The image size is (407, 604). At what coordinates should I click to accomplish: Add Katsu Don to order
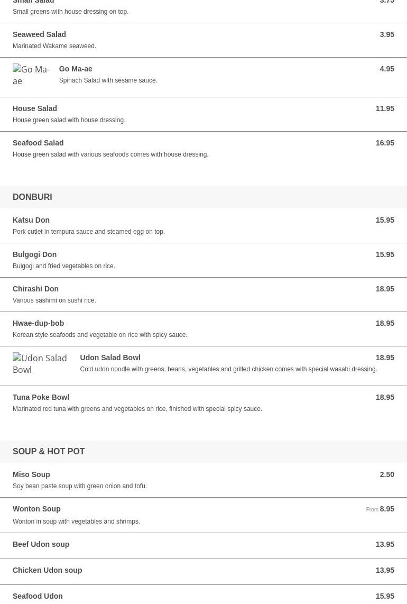coord(31,220)
